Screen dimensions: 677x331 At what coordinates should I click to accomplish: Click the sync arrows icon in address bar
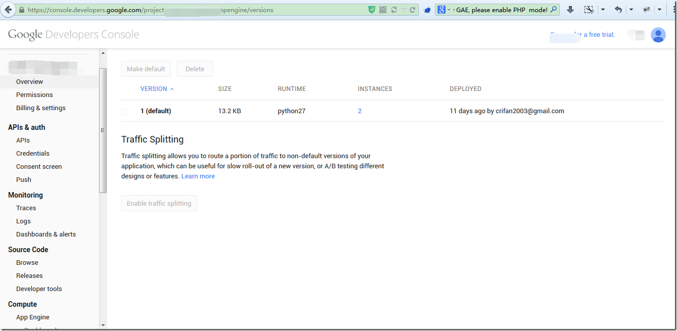pos(394,10)
